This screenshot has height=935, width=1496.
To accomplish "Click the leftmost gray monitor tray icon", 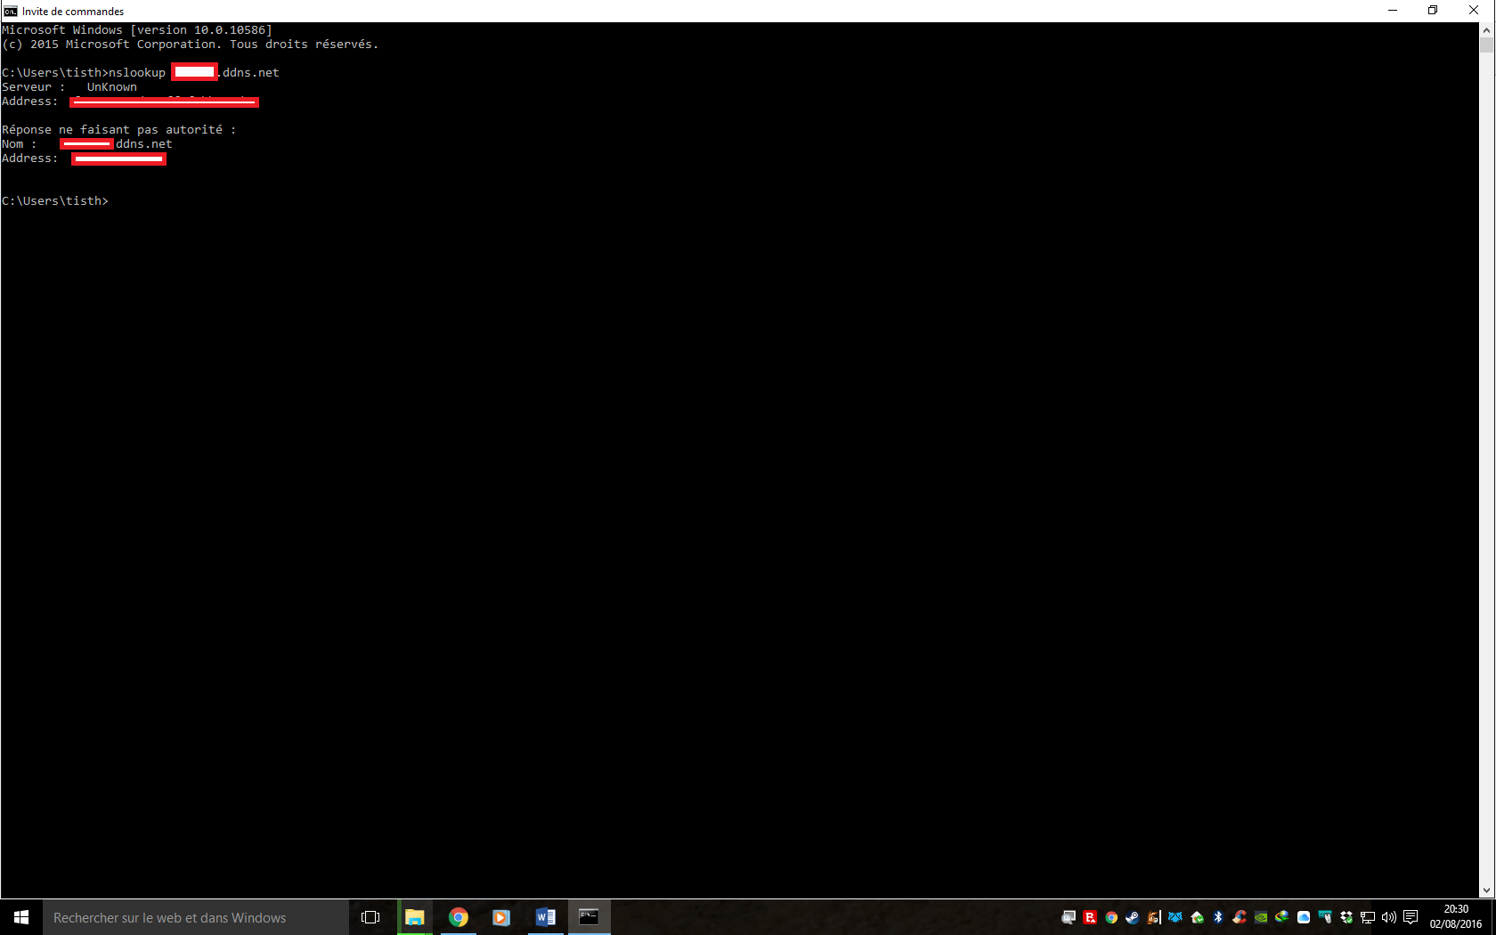I will click(1069, 917).
